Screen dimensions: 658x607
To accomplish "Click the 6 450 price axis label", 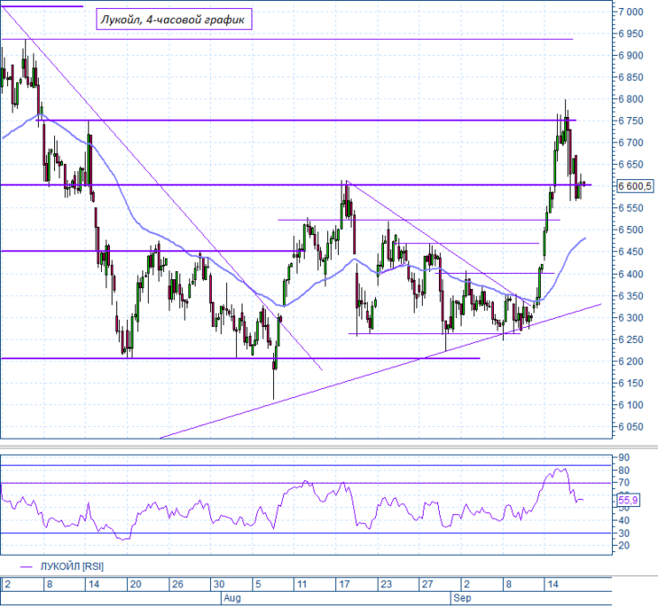I will 630,252.
